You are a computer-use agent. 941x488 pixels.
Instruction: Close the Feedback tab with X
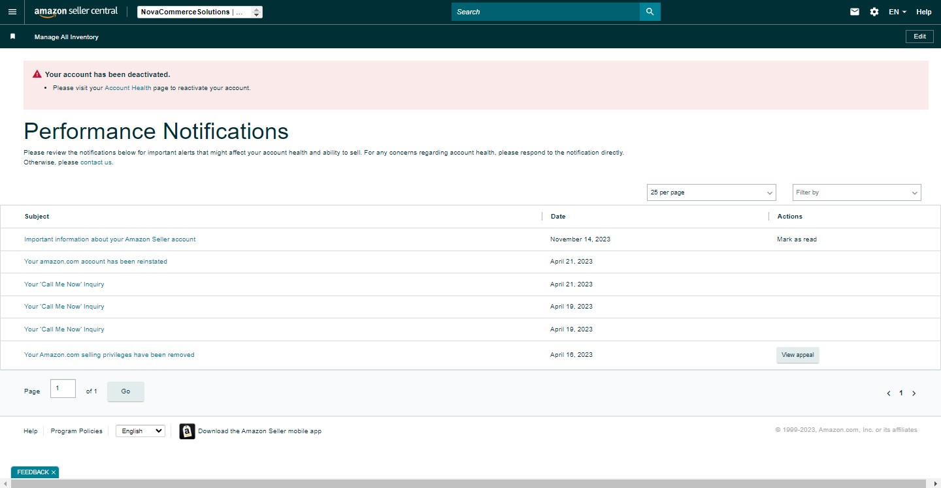tap(54, 472)
